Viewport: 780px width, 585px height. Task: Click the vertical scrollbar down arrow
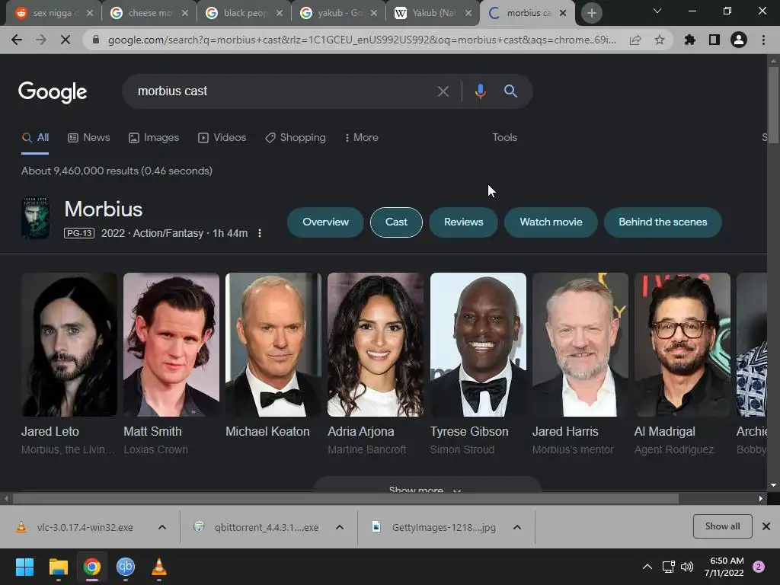(773, 484)
